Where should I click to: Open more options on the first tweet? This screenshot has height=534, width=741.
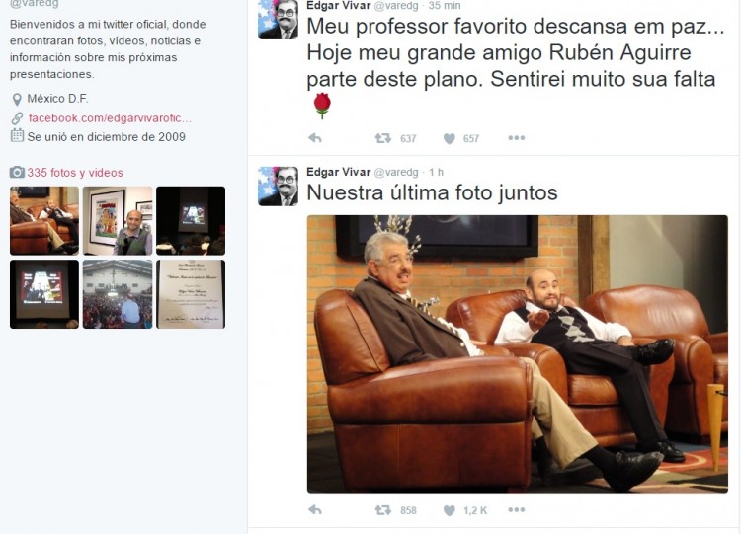tap(517, 138)
